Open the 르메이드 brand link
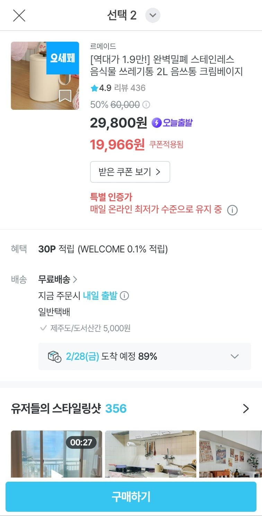The image size is (262, 516). point(103,46)
